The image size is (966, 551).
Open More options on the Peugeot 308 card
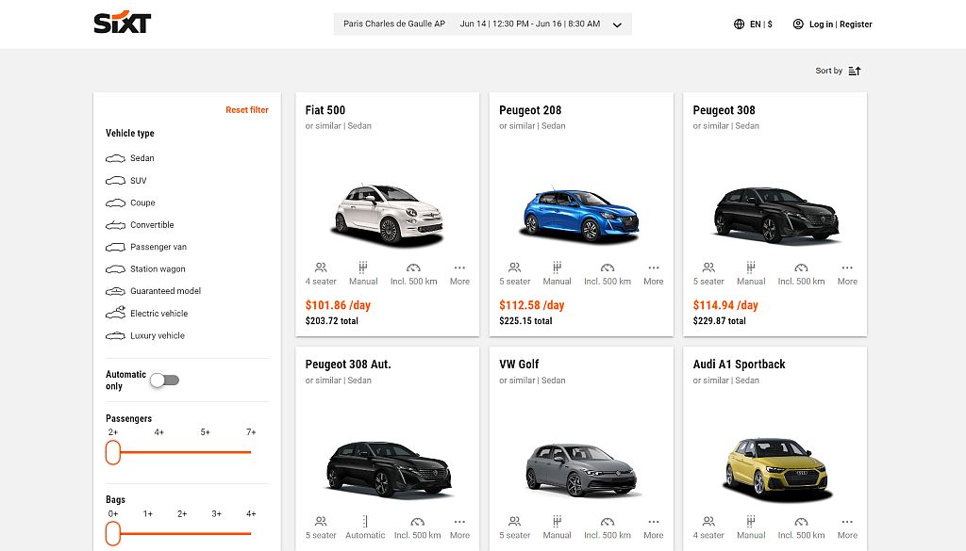846,267
